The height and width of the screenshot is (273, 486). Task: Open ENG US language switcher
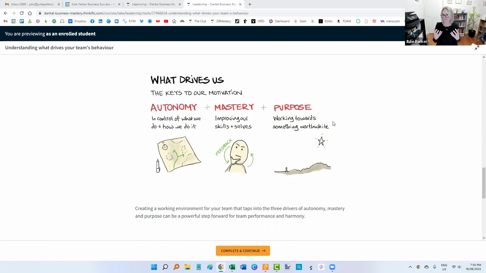[444, 267]
